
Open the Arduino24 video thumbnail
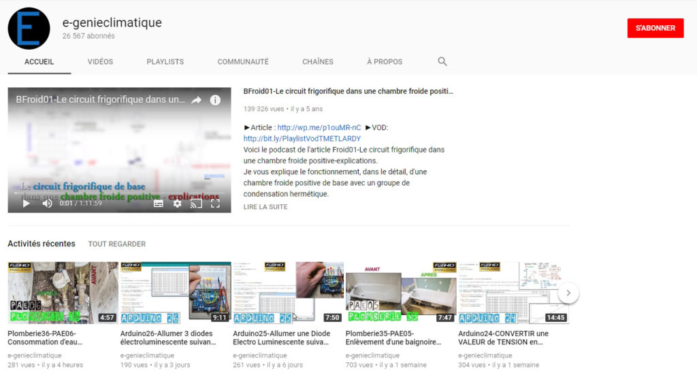pos(513,293)
